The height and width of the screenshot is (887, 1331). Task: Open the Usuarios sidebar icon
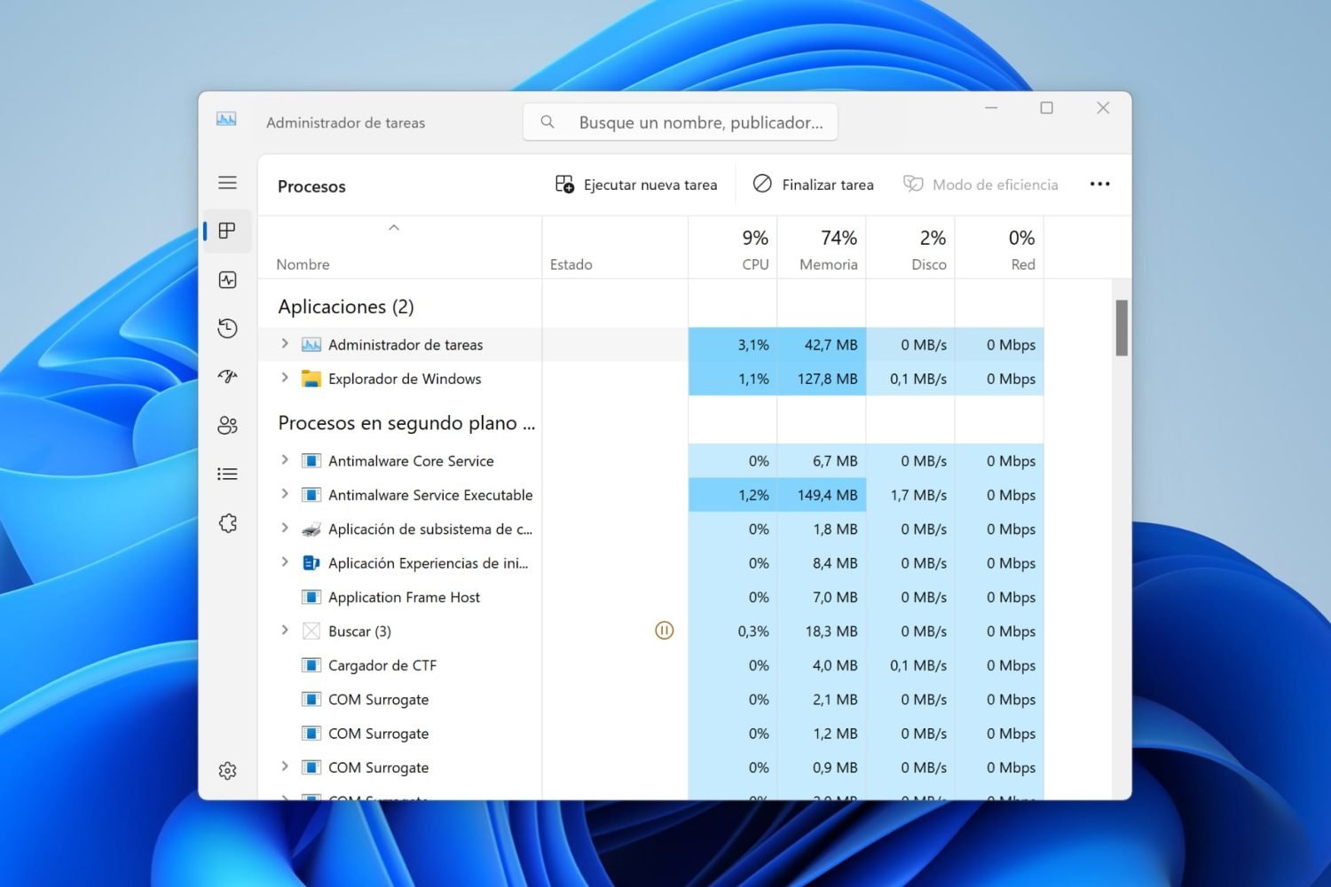coord(227,425)
